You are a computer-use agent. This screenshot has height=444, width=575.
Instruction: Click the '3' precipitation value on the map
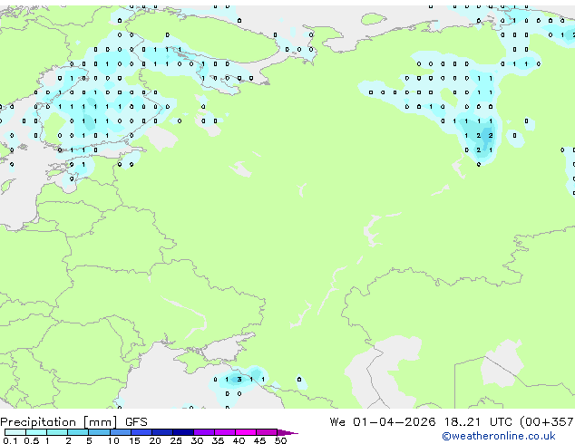click(x=239, y=379)
